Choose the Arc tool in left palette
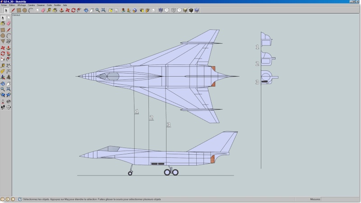Viewport: 361px width, 203px height. 9,36
